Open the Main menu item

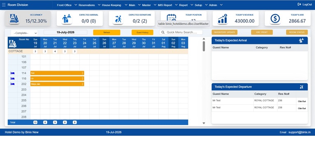pos(132,5)
